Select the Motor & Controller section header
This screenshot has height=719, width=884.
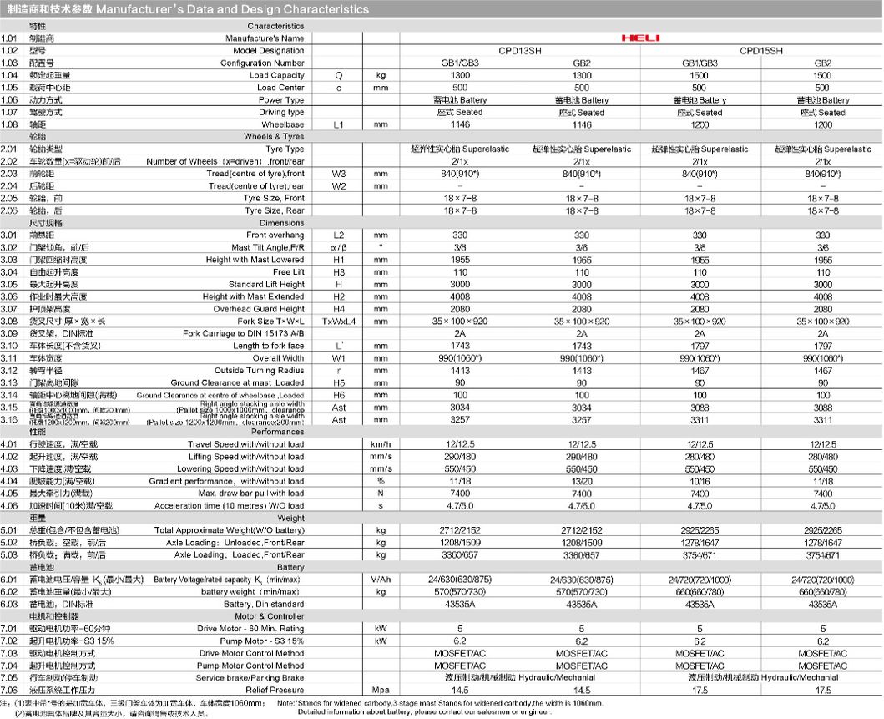270,616
